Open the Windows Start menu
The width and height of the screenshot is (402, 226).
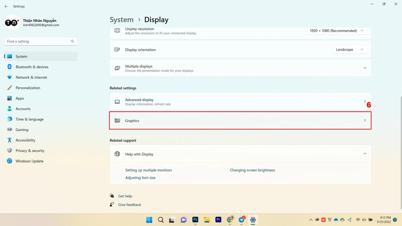point(149,220)
